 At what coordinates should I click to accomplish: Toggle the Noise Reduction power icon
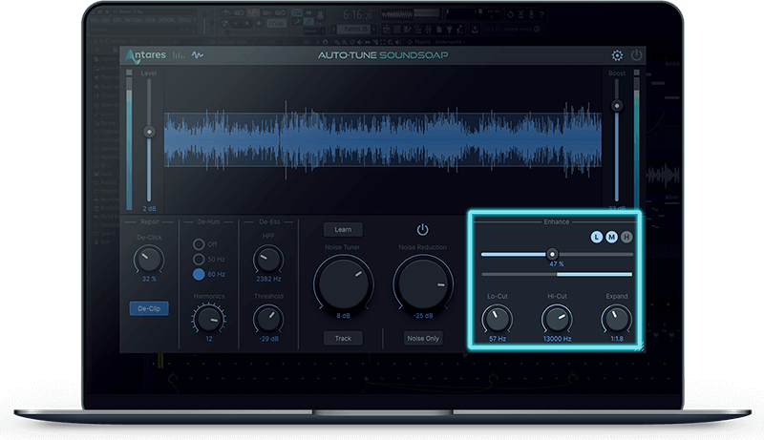422,229
